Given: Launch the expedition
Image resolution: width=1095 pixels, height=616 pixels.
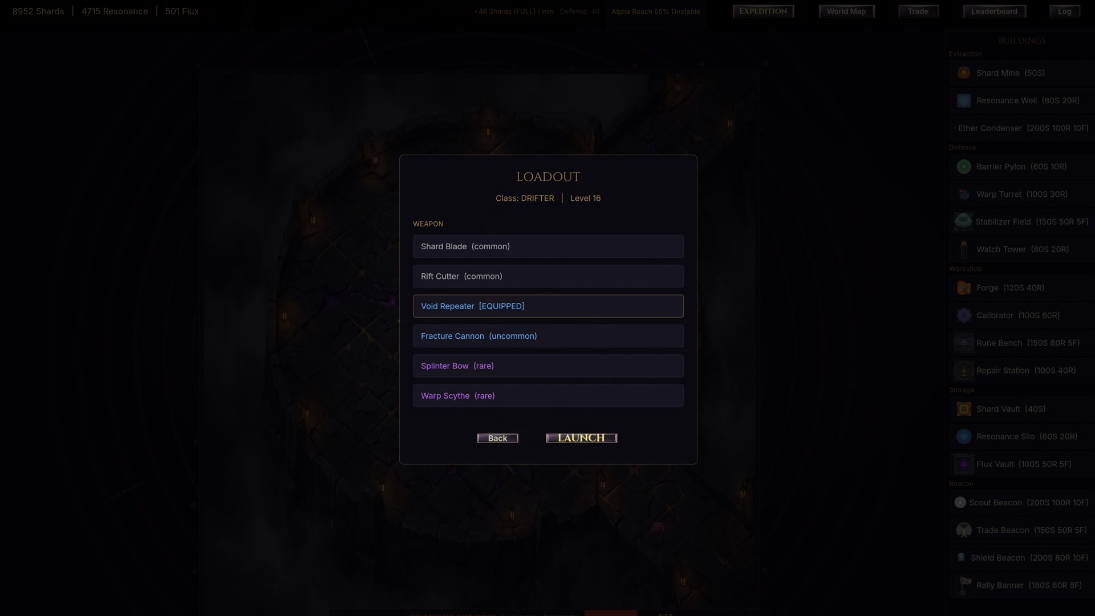Looking at the screenshot, I should [x=581, y=438].
